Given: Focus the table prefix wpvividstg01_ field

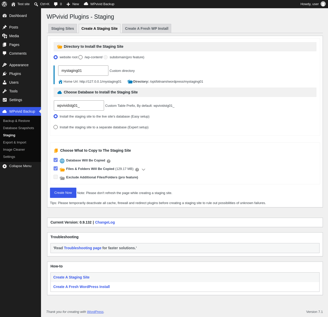Looking at the screenshot, I should [x=79, y=105].
